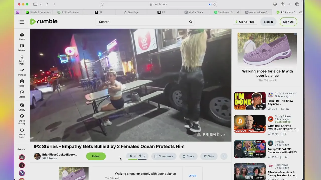Open Shop in the sidebar
The image size is (321, 180).
point(22,83)
